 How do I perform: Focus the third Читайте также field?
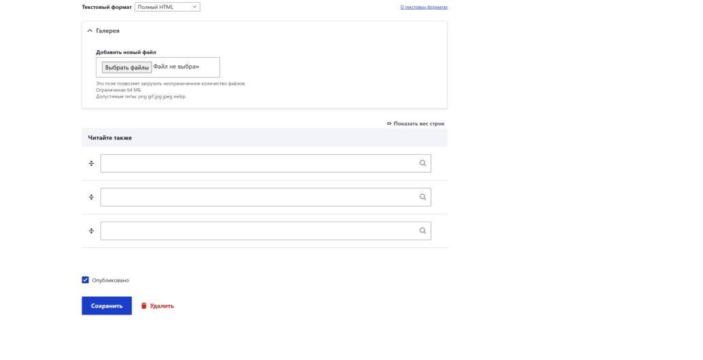tap(266, 231)
